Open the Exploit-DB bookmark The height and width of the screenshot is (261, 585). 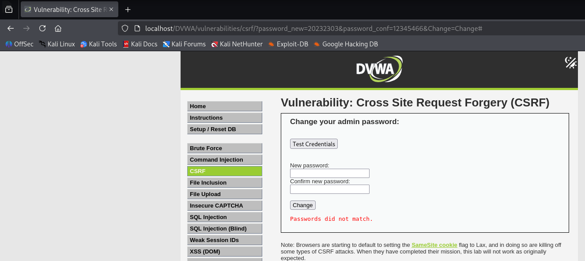pyautogui.click(x=288, y=44)
